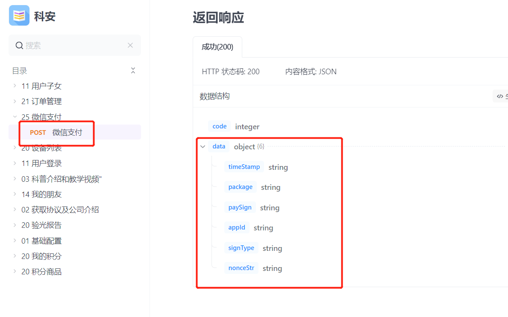Expand the 20 验光报告 folder chevron
This screenshot has height=317, width=508.
tap(15, 225)
